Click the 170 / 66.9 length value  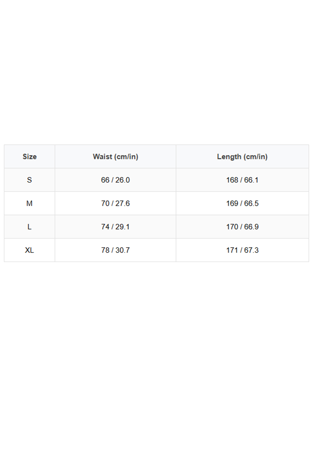(242, 227)
